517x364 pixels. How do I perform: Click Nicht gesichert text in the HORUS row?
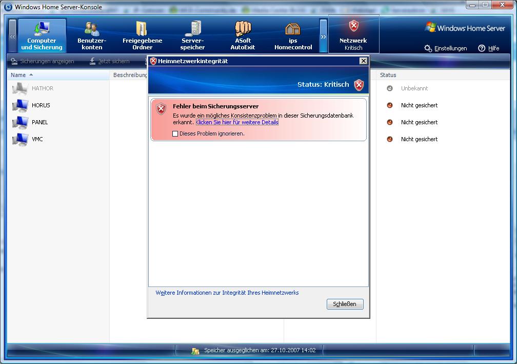pyautogui.click(x=420, y=105)
